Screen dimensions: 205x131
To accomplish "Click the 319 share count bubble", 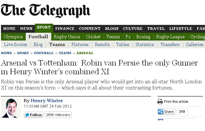I will tap(182, 112).
